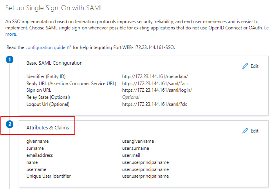Select the Basic SAML Configuration heading

point(54,63)
